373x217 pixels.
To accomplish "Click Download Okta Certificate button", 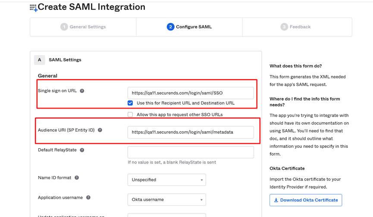I will click(x=306, y=200).
